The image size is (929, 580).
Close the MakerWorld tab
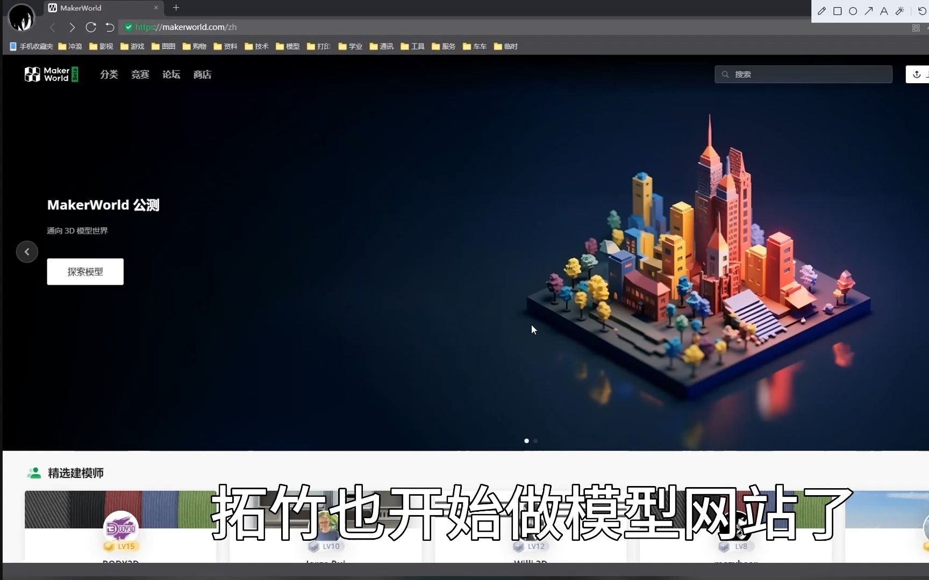[156, 8]
